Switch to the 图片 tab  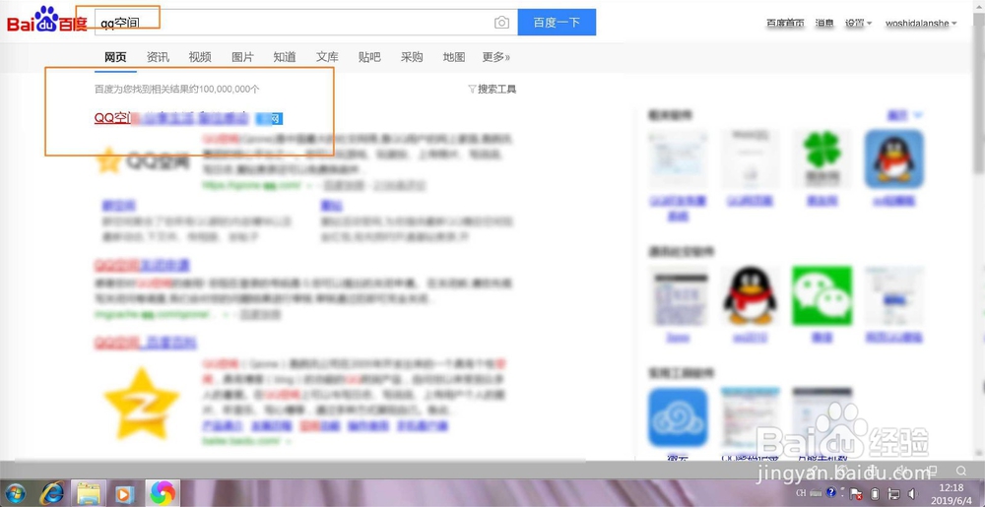tap(242, 57)
